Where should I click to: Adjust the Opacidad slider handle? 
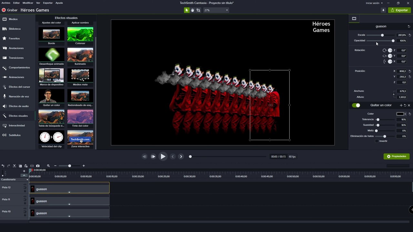393,41
